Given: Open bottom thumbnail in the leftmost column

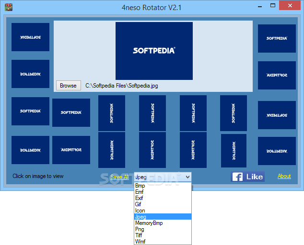Looking at the screenshot, I should point(30,150).
